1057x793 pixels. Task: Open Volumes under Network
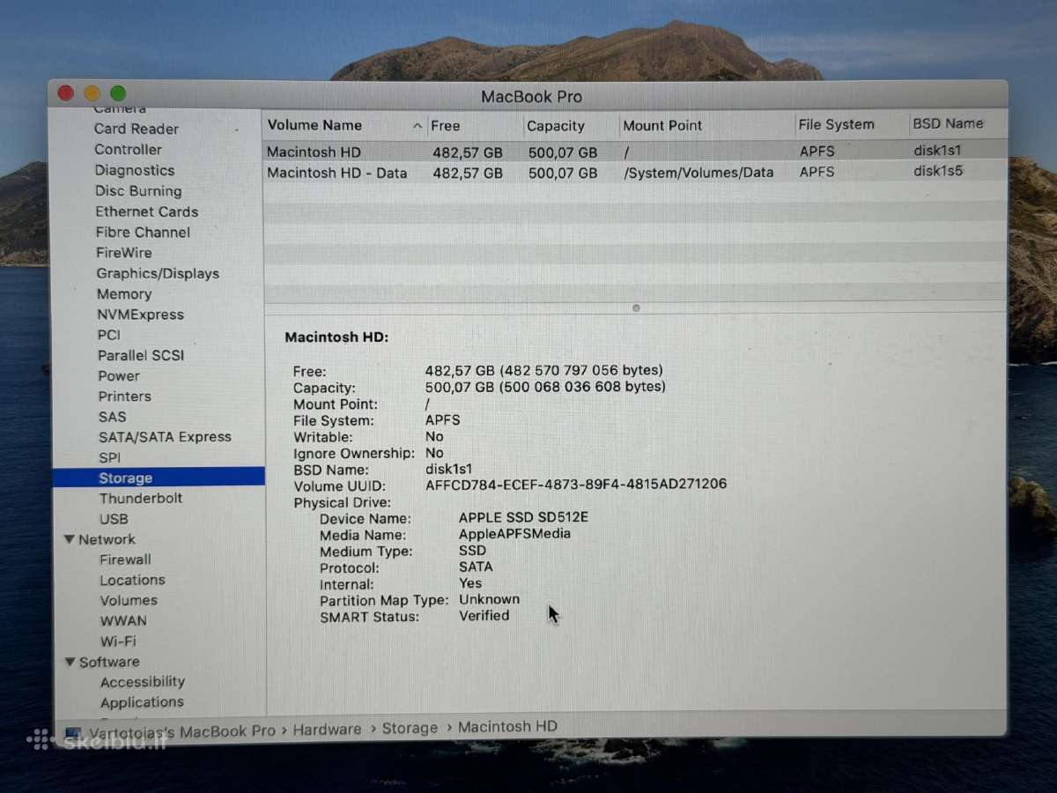tap(129, 601)
